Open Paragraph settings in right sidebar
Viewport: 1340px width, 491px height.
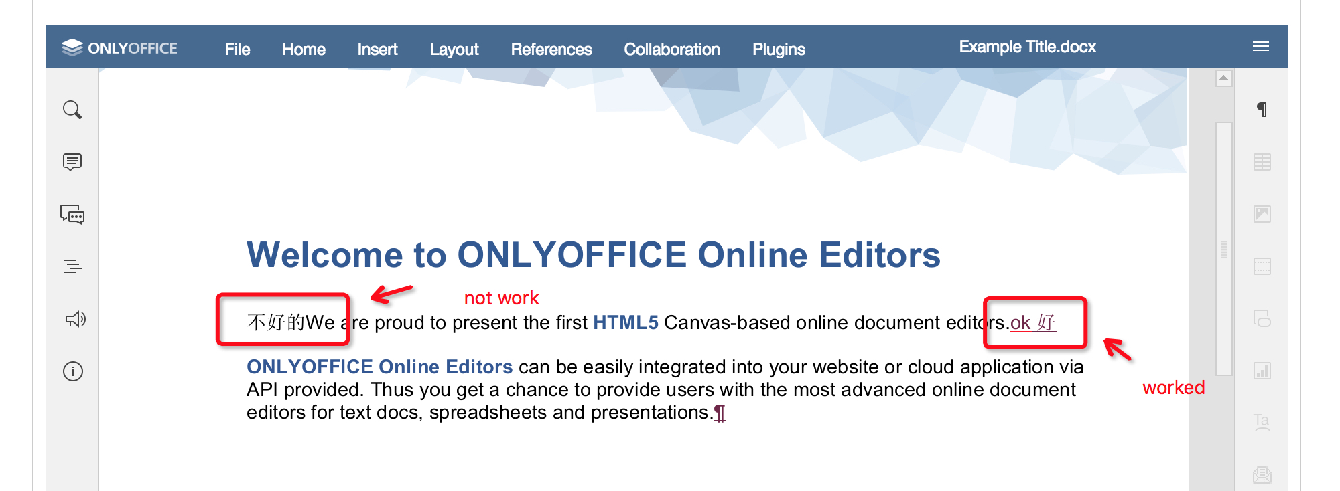(x=1262, y=110)
